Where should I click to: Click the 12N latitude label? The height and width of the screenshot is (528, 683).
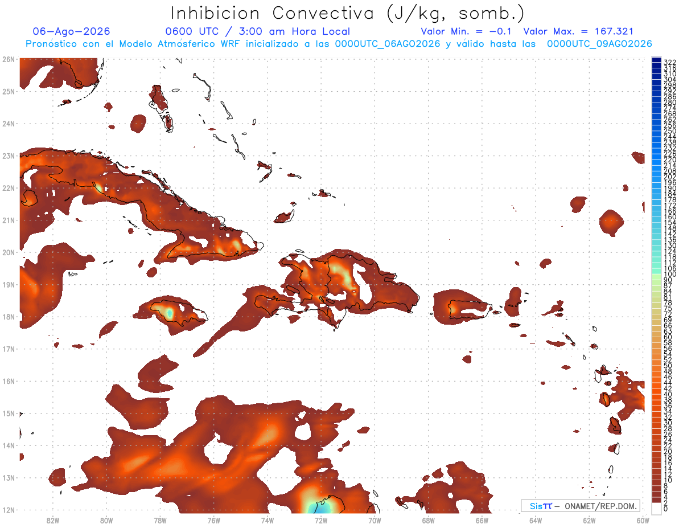pos(8,510)
